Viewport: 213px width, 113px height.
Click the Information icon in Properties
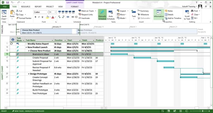pos(159,14)
